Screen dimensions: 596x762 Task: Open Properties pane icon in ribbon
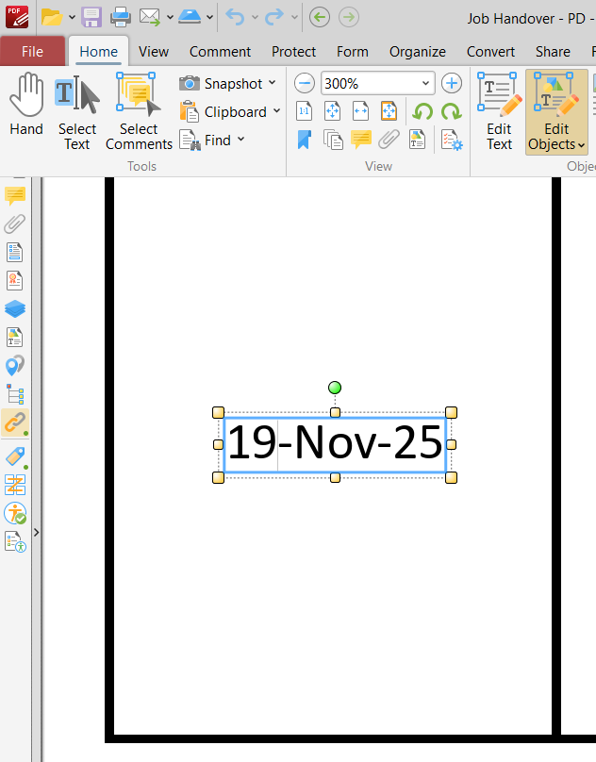coord(452,140)
